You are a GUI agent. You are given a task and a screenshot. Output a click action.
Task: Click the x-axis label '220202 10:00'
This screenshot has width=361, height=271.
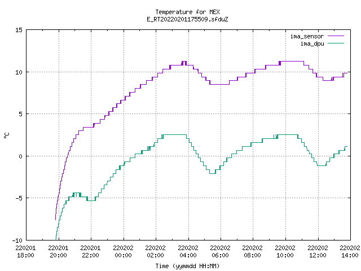coord(285,252)
